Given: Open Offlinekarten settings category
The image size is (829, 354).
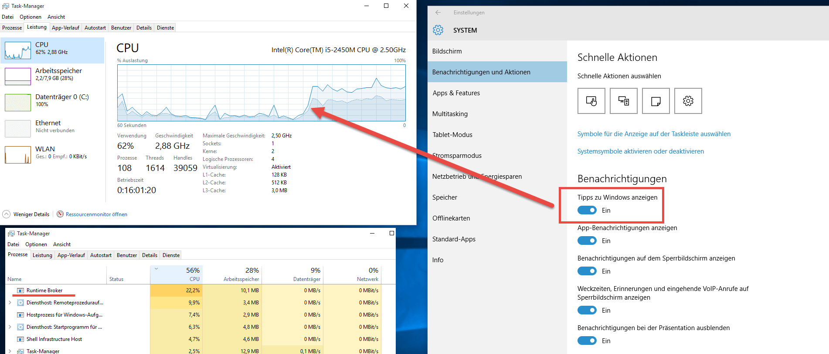Looking at the screenshot, I should click(x=497, y=218).
